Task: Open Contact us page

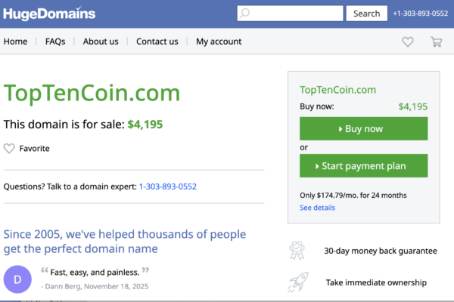Action: [x=157, y=42]
